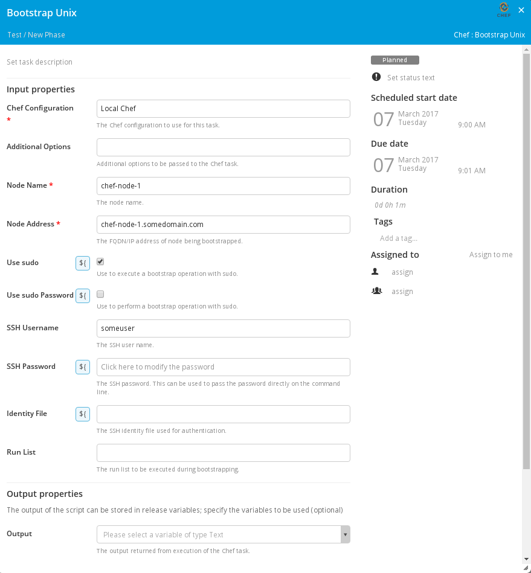531x573 pixels.
Task: Click the Chef logo icon in header
Action: point(504,10)
